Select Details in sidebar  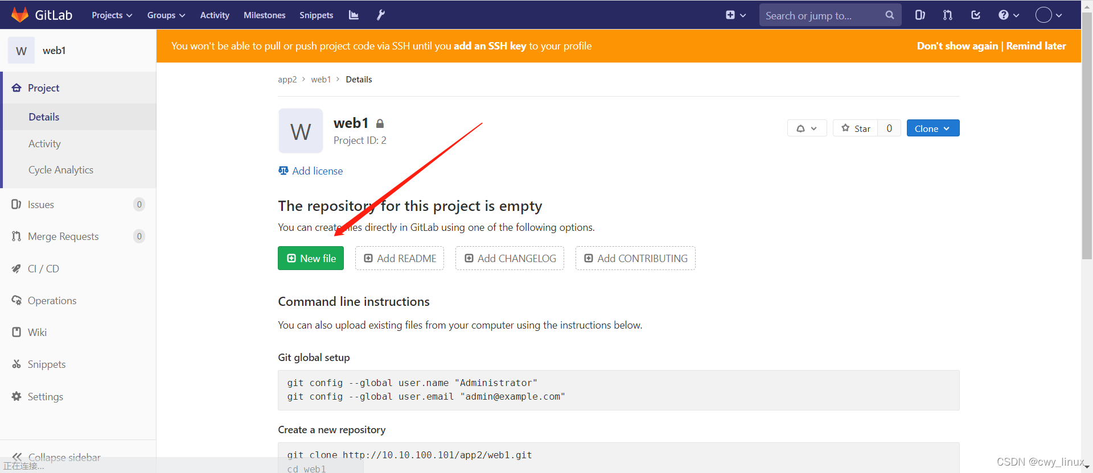79,117
